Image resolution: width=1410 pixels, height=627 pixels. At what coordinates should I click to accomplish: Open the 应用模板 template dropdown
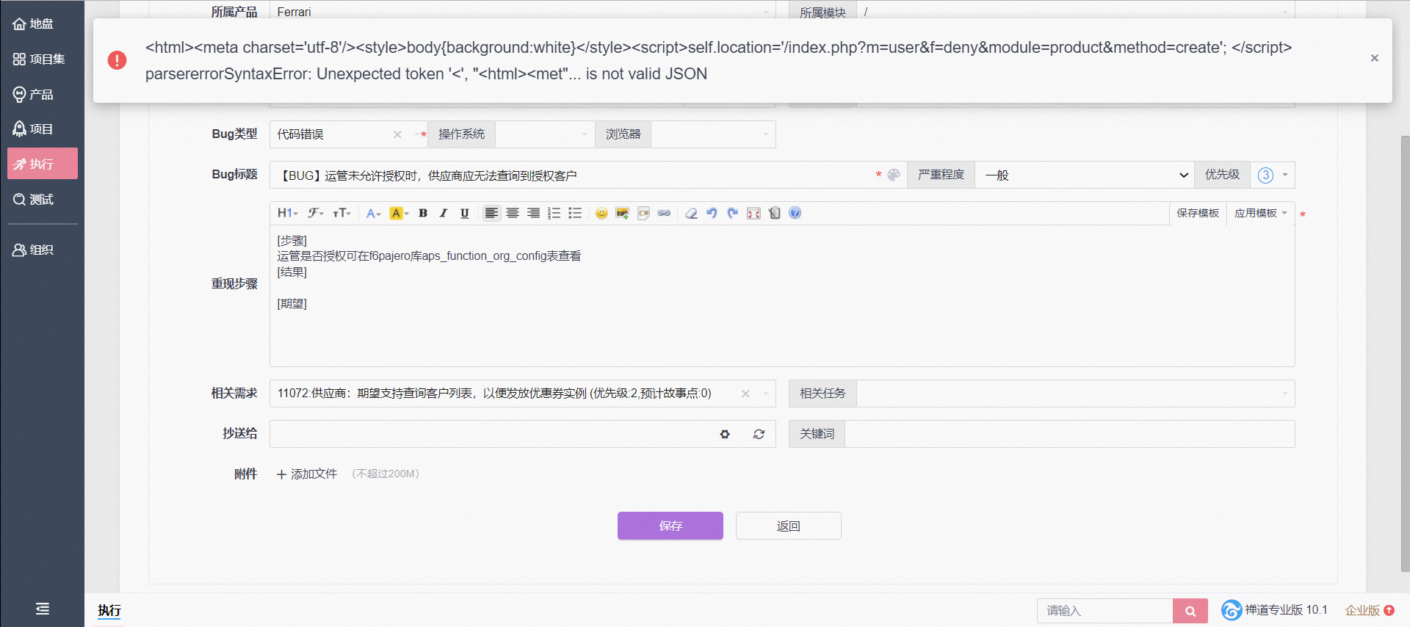pyautogui.click(x=1261, y=213)
